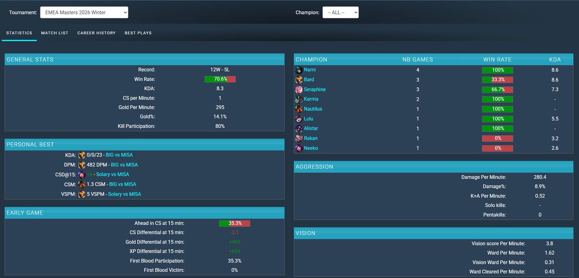579x278 pixels.
Task: Open the Lulu champion link
Action: (x=309, y=119)
